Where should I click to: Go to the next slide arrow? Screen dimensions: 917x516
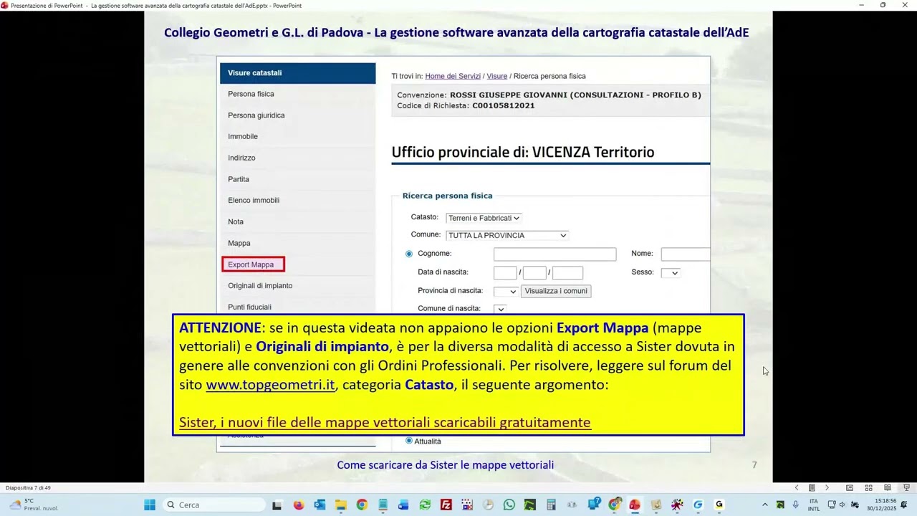827,488
